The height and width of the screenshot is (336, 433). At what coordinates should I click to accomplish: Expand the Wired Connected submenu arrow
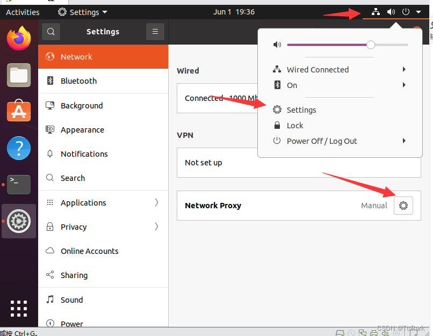pyautogui.click(x=404, y=69)
